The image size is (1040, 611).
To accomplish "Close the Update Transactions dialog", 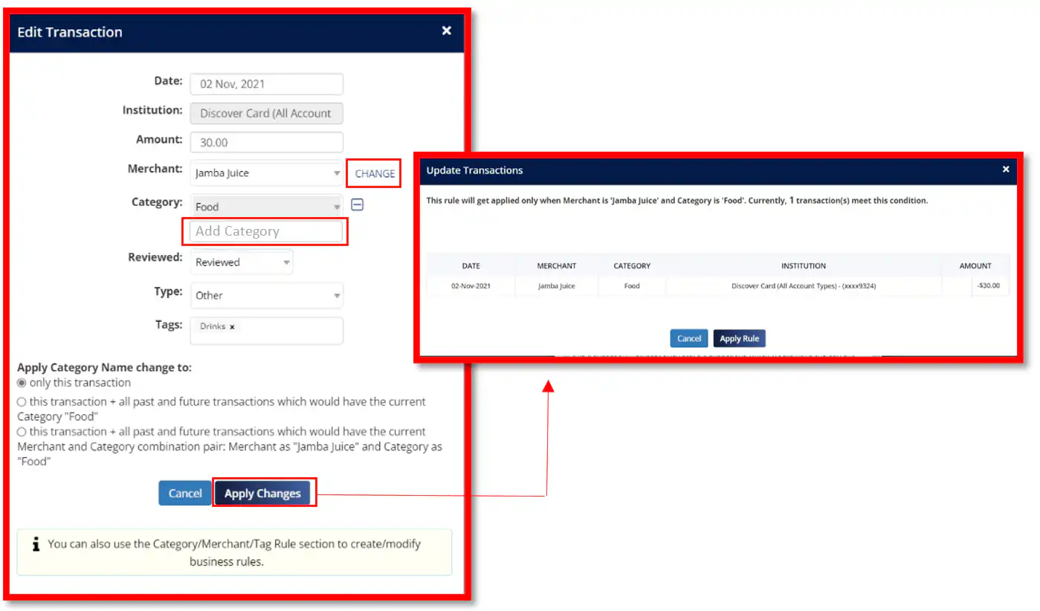I will [x=1006, y=169].
